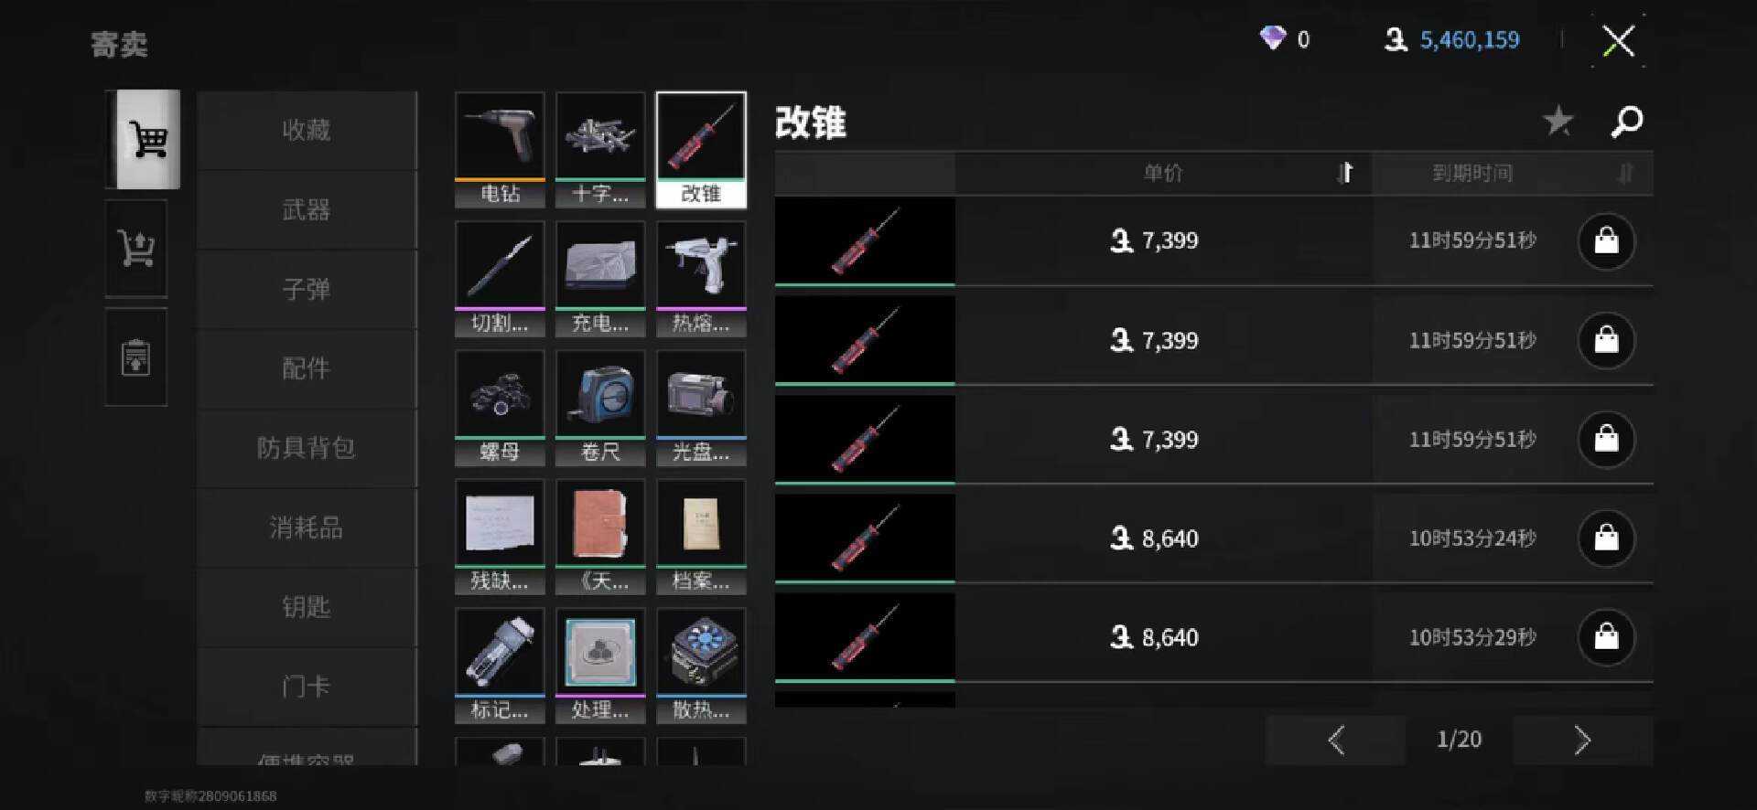This screenshot has width=1757, height=810.
Task: Open the 收藏 favorites category
Action: (x=307, y=130)
